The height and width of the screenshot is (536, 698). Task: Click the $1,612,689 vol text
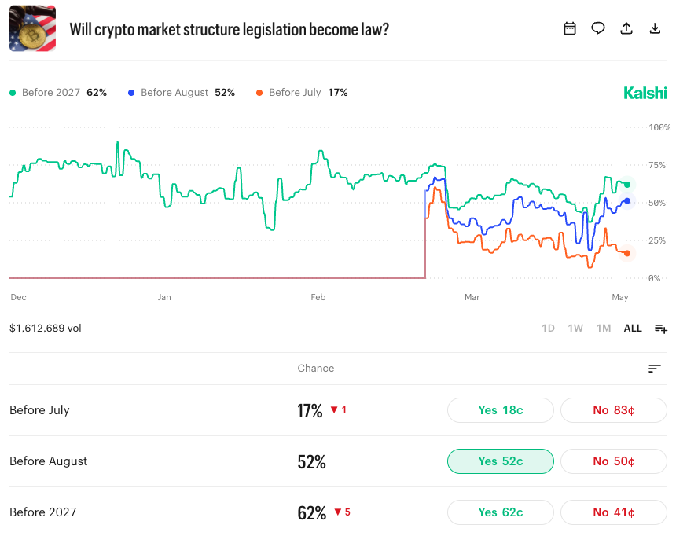(46, 328)
